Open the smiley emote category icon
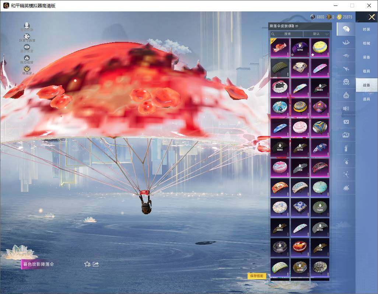The height and width of the screenshot is (294, 378). click(346, 82)
